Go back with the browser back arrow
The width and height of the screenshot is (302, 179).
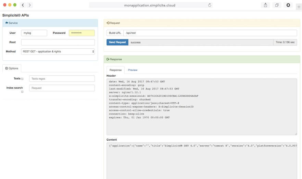[x=23, y=5]
